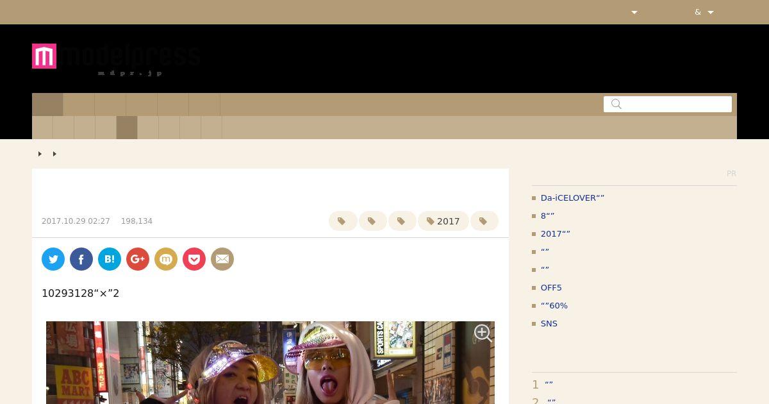This screenshot has width=769, height=404.
Task: Send the article by email icon
Action: click(x=222, y=259)
